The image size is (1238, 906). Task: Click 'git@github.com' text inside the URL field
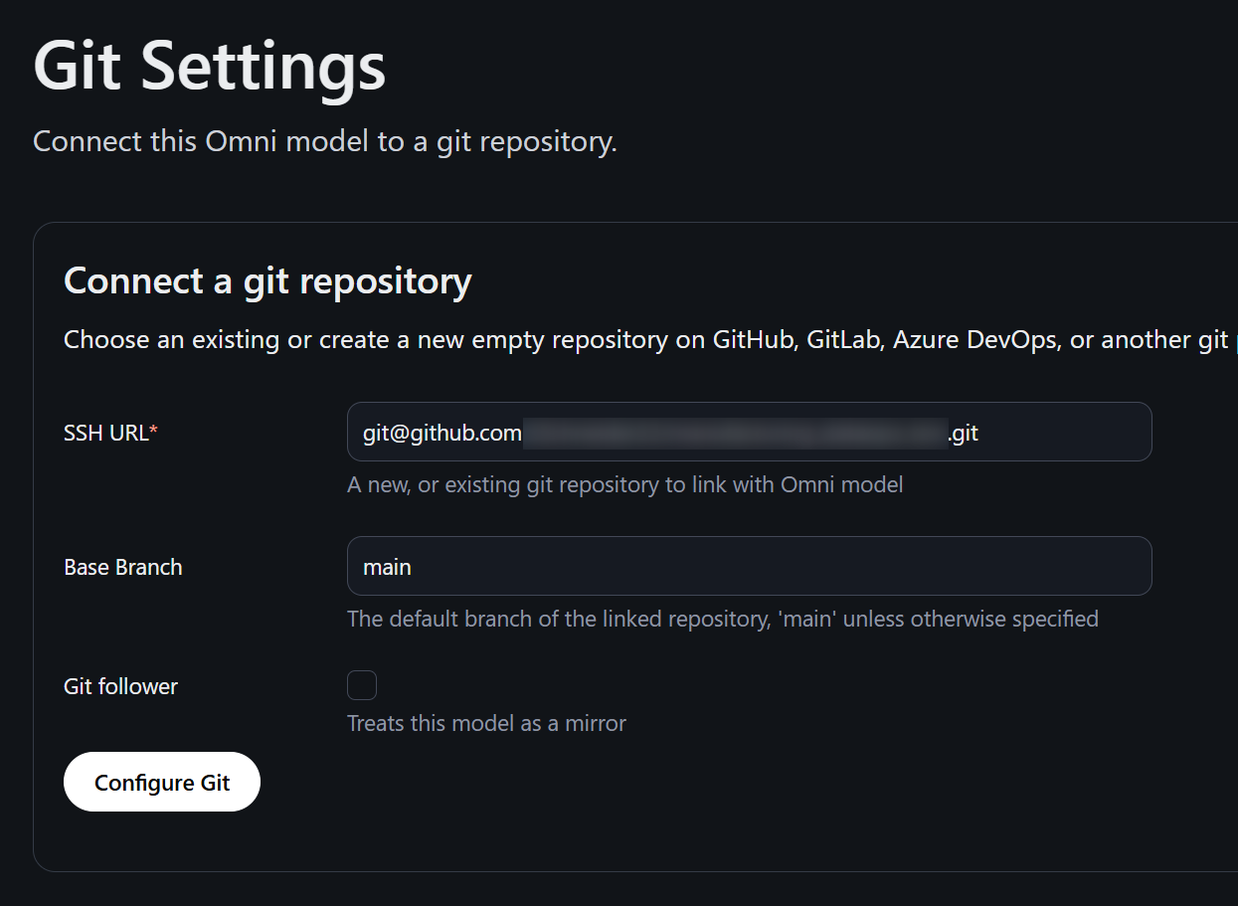(442, 433)
